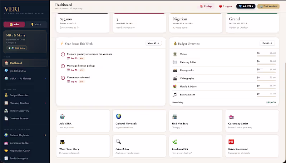The width and height of the screenshot is (286, 163).
Task: Switch to the Mike profile toggle
Action: pyautogui.click(x=14, y=24)
